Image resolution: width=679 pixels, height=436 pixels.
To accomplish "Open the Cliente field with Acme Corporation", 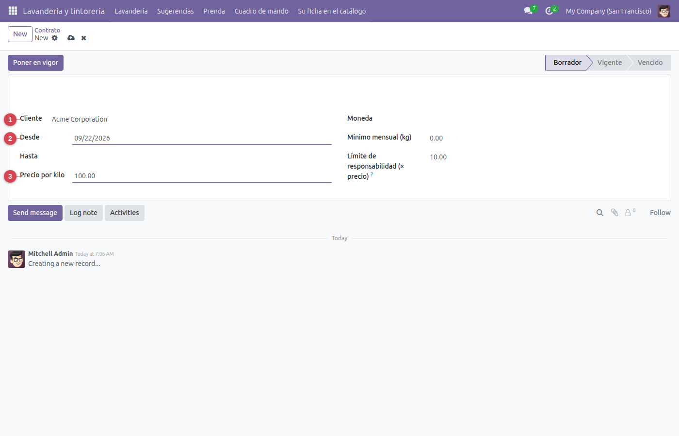I will (x=191, y=119).
